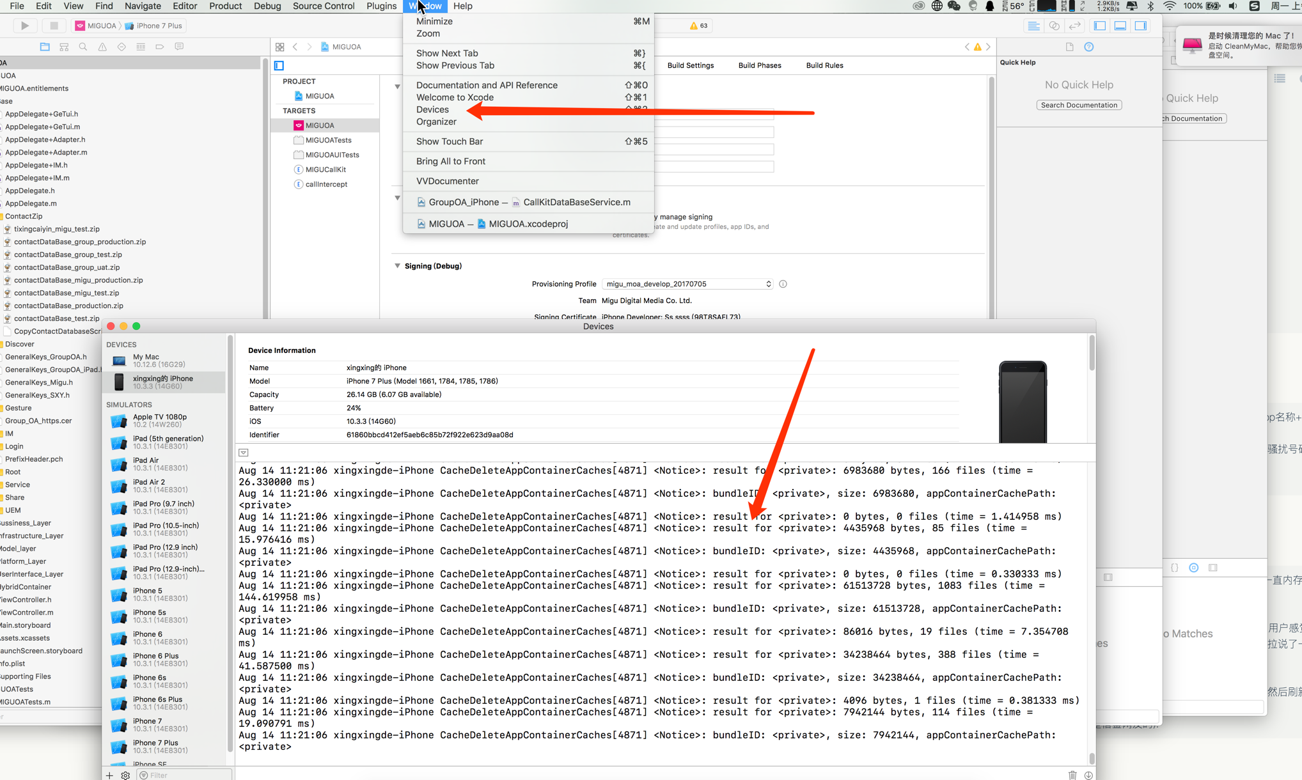The image size is (1302, 780).
Task: Open the Issue navigator warning icon
Action: point(102,47)
